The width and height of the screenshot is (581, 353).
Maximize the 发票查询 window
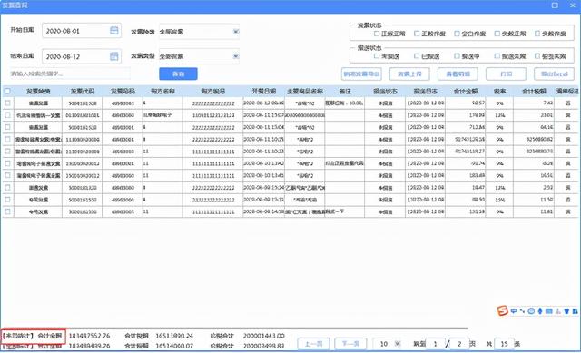point(555,5)
